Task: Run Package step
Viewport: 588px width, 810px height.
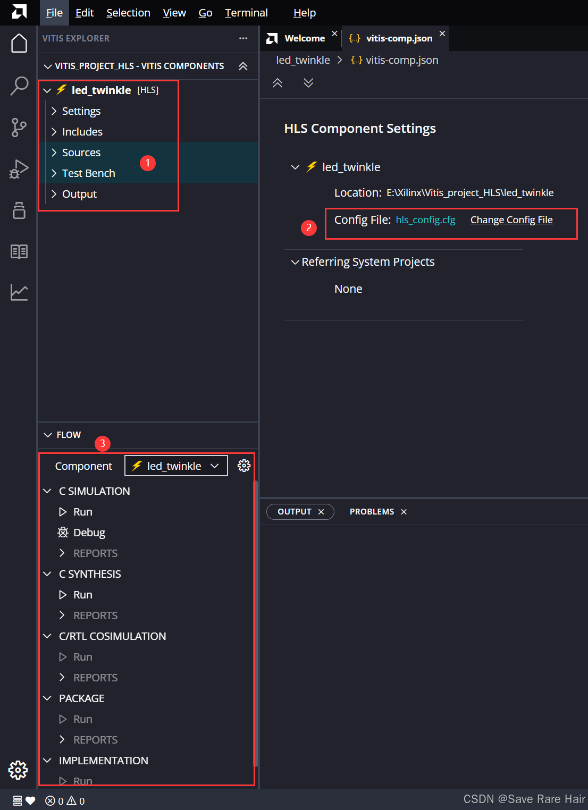Action: pos(75,719)
